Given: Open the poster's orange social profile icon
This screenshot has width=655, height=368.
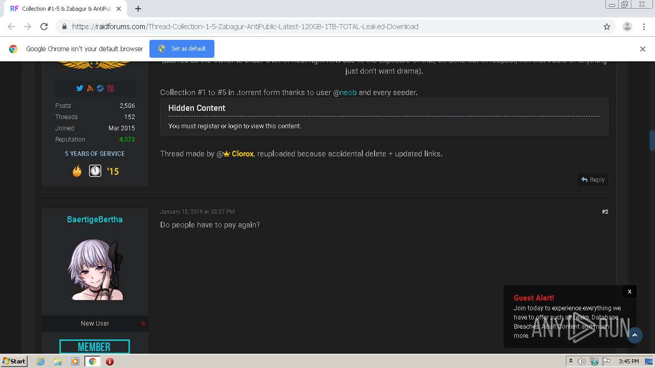Looking at the screenshot, I should point(90,88).
